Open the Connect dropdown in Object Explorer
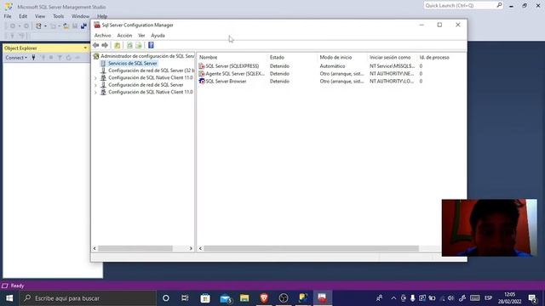Viewport: 545px width, 306px height. click(x=16, y=58)
